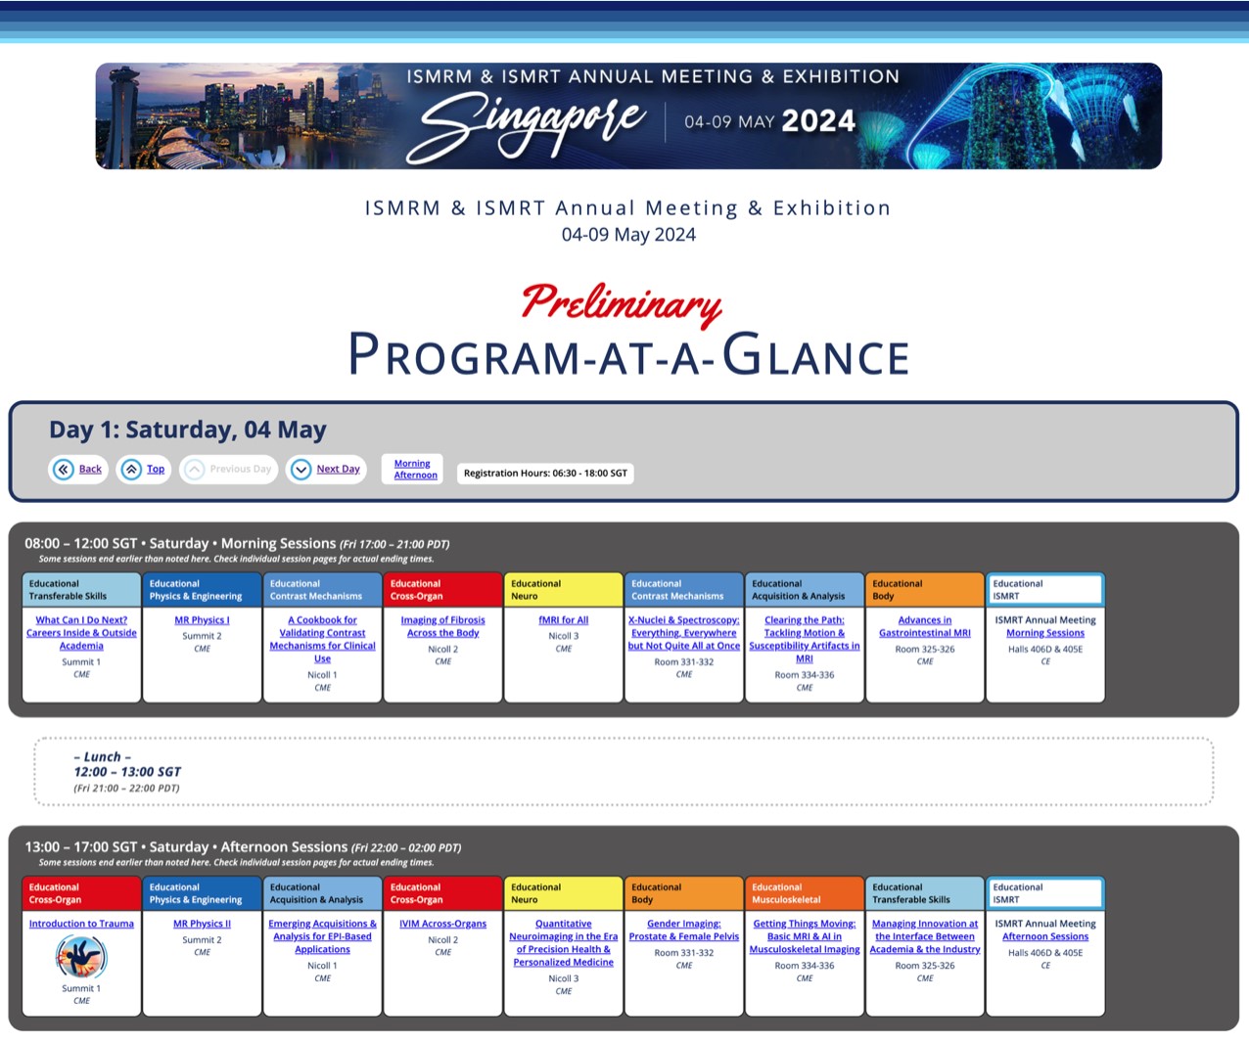Screen dimensions: 1249x1043
Task: Open Gender Imaging: Prostate & Female Pelvis
Action: [683, 930]
